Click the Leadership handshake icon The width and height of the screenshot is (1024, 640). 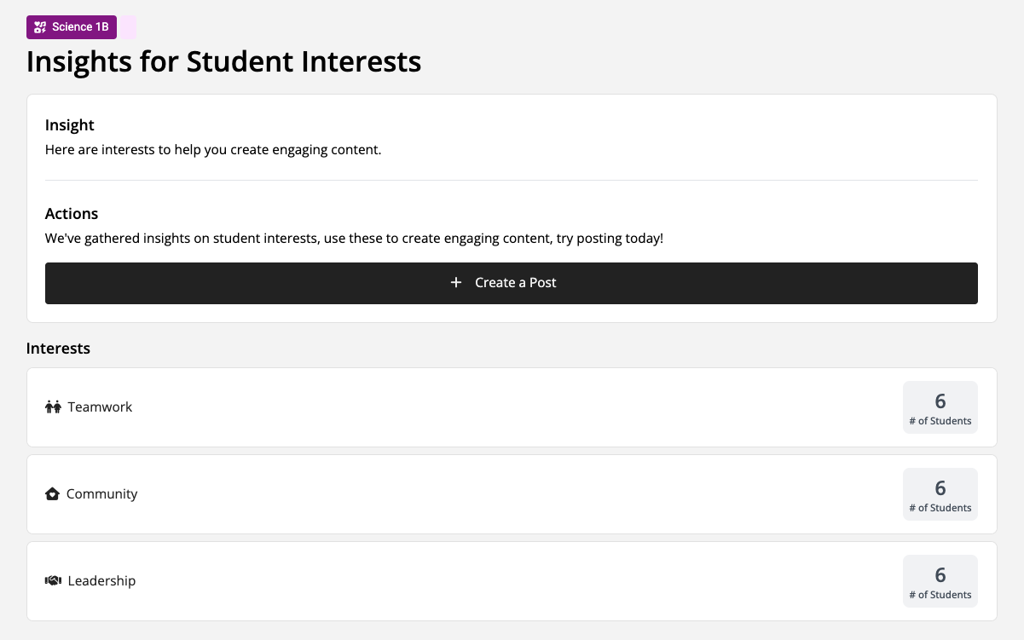[x=53, y=581]
